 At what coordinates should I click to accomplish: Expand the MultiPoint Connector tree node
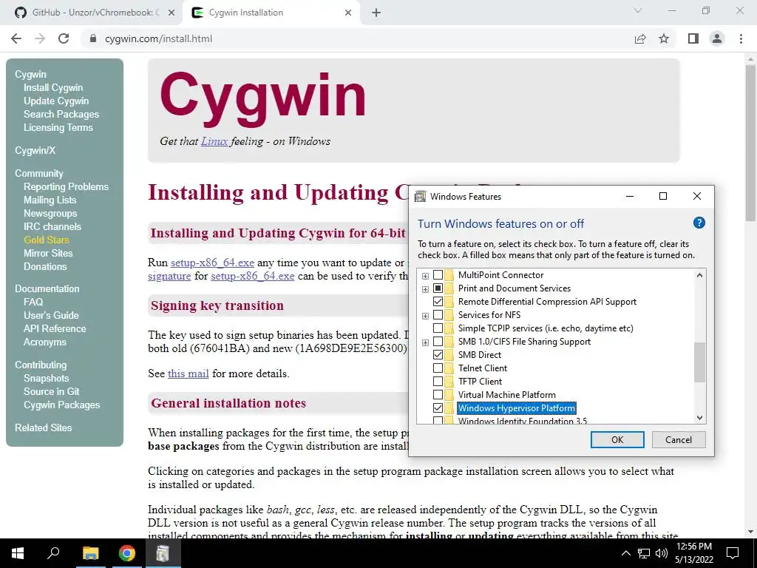click(x=425, y=276)
